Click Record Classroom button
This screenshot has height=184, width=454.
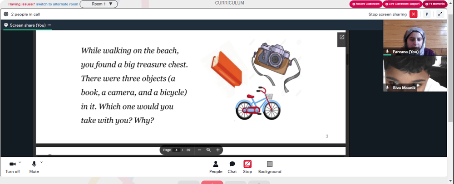point(366,4)
